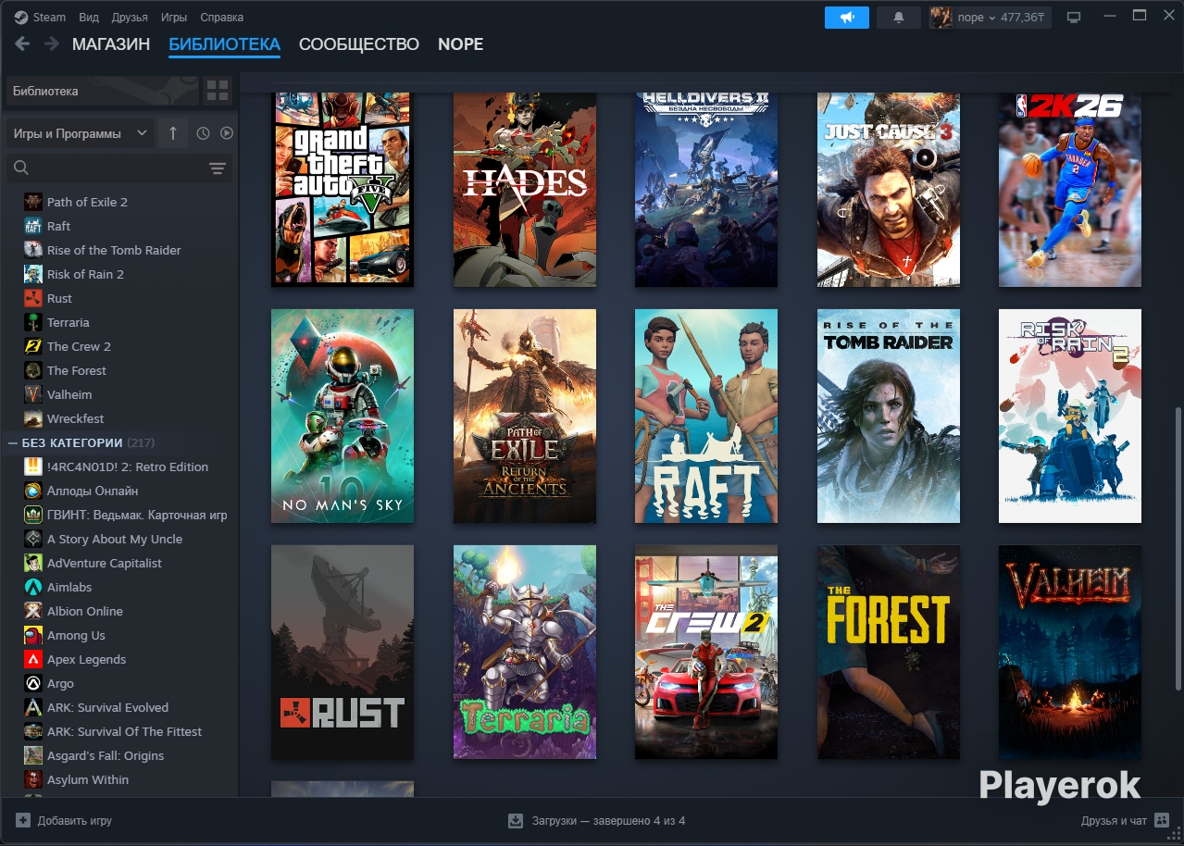Go forward with the right arrow
The image size is (1184, 846).
(52, 44)
